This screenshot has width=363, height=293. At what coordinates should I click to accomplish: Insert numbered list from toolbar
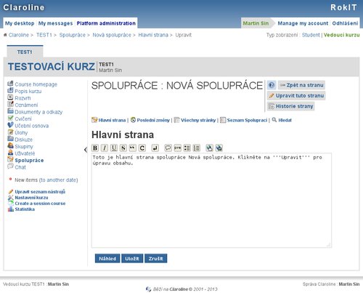(196, 148)
